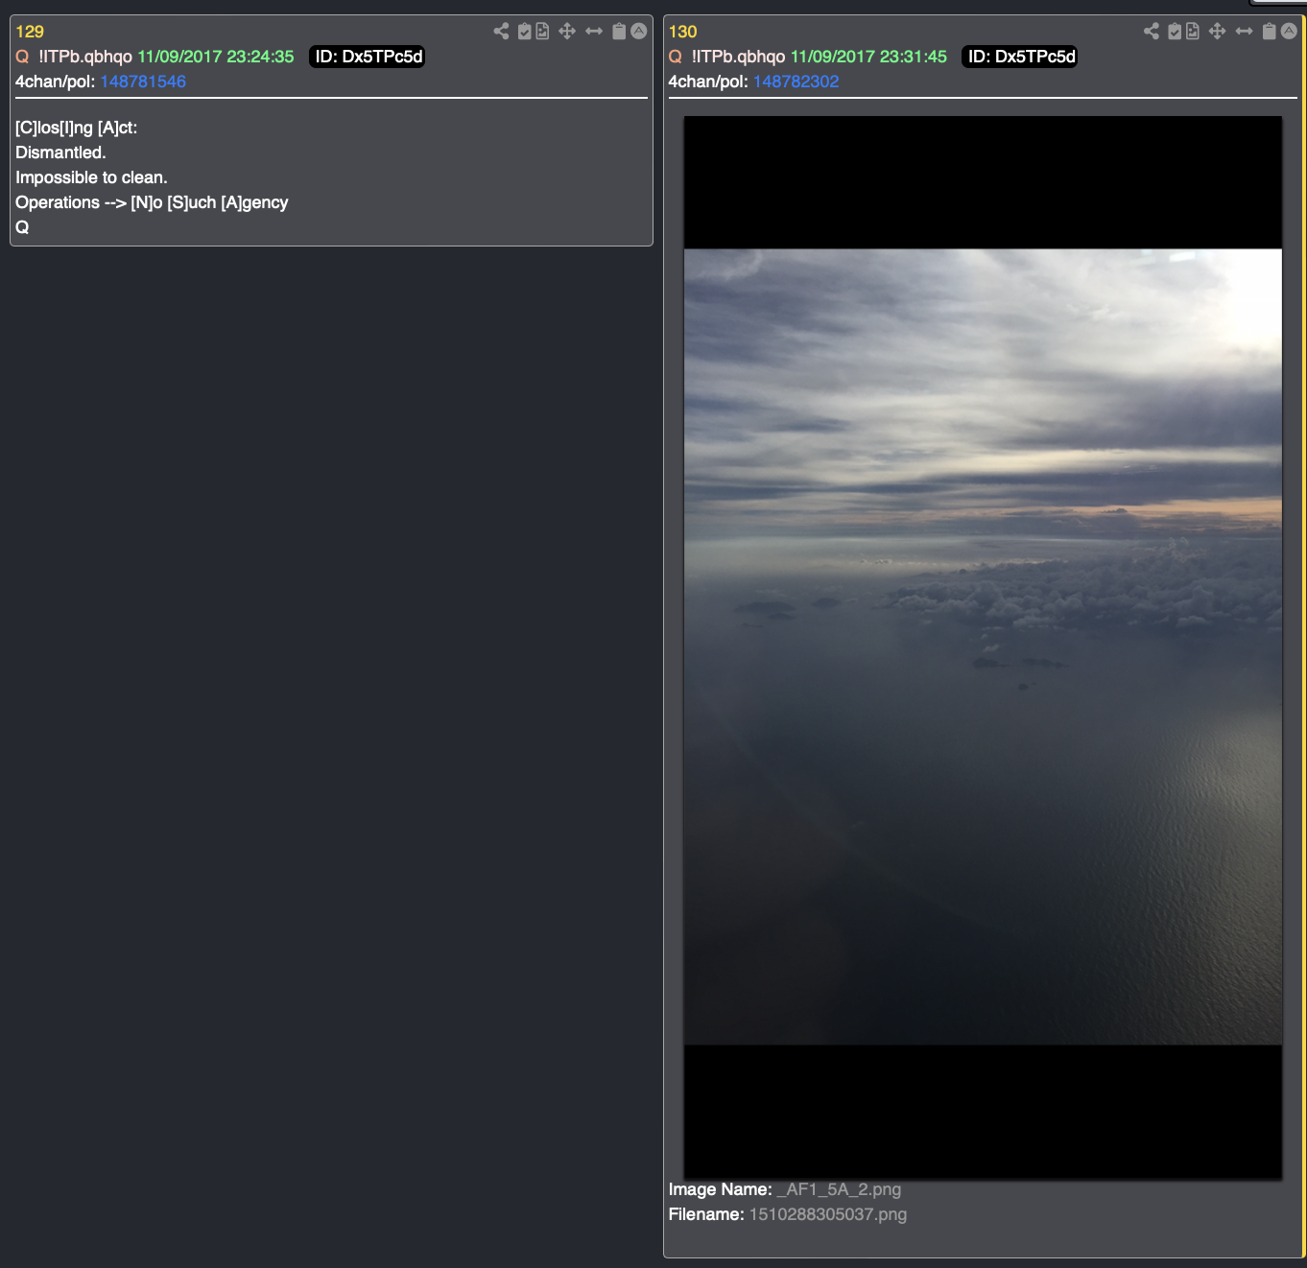Click the orange Q author name on post 129
This screenshot has height=1268, width=1307.
22,57
